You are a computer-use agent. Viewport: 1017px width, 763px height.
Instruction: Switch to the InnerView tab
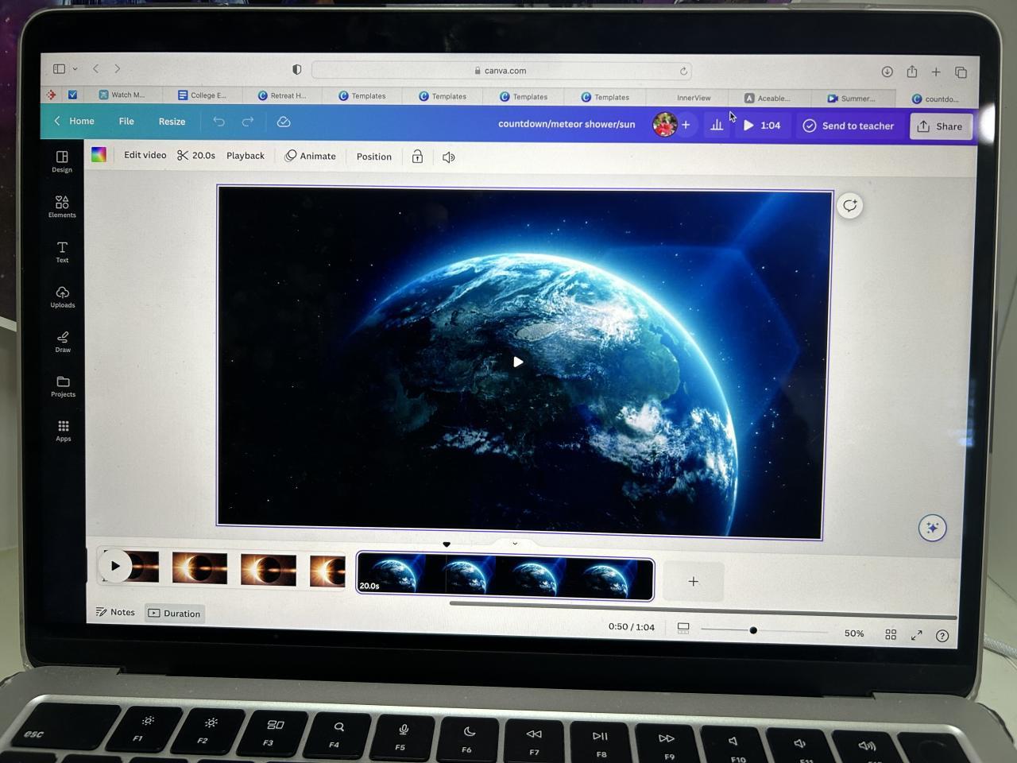click(694, 98)
